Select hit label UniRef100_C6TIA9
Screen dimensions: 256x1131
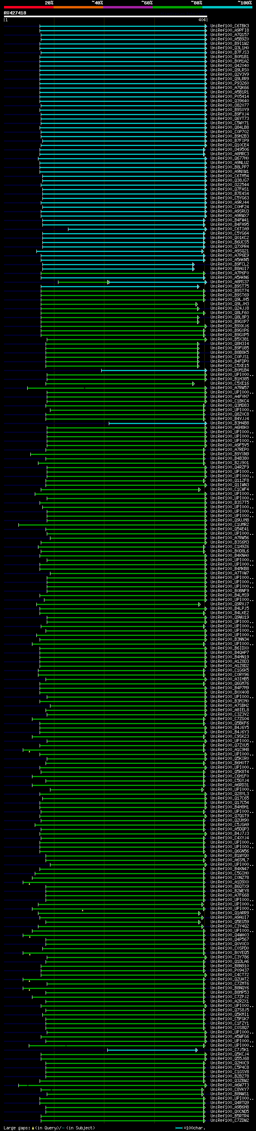tap(230, 229)
